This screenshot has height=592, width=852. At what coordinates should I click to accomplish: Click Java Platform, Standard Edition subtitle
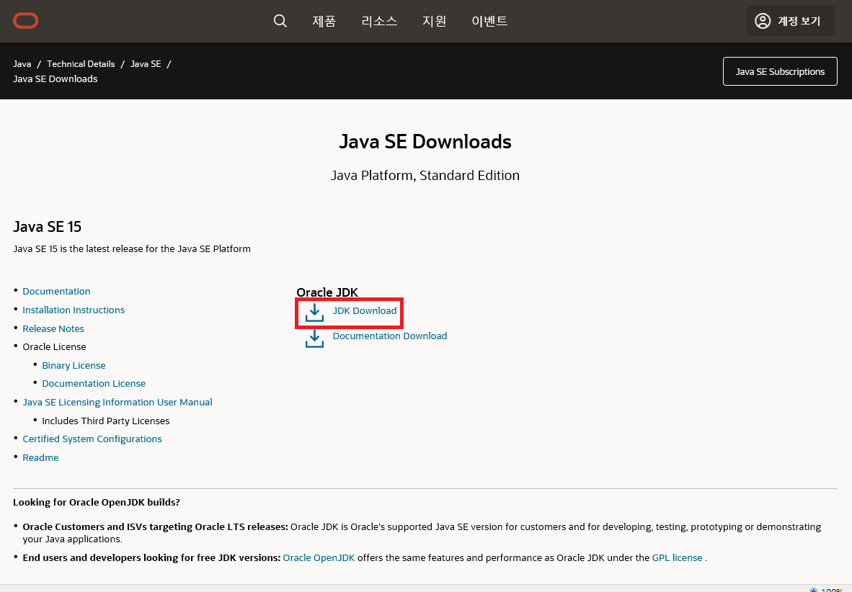point(425,176)
